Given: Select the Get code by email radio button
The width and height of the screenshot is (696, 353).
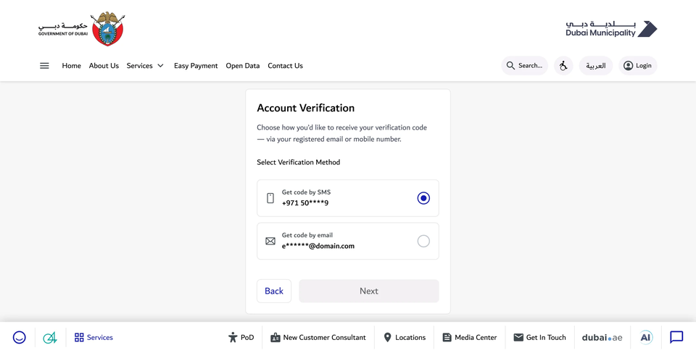Looking at the screenshot, I should pos(423,241).
